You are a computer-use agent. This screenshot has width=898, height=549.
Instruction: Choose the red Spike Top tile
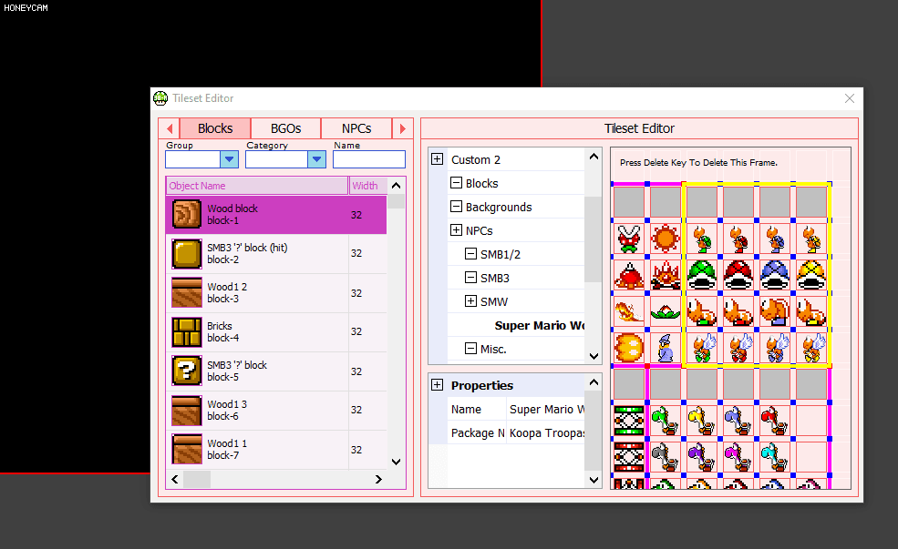(629, 276)
